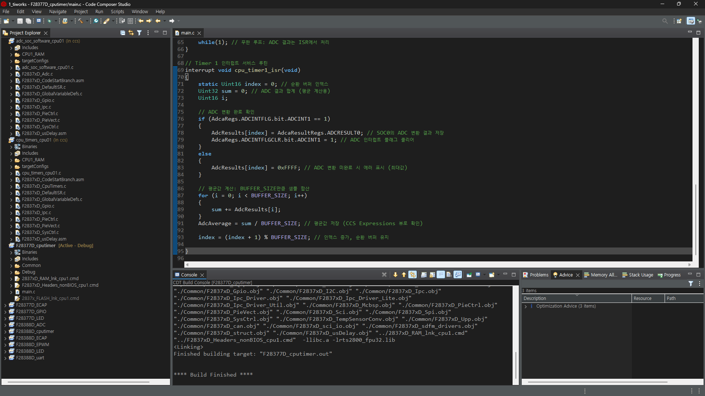The width and height of the screenshot is (705, 396).
Task: Expand the F28377D_ECAP project
Action: click(6, 305)
